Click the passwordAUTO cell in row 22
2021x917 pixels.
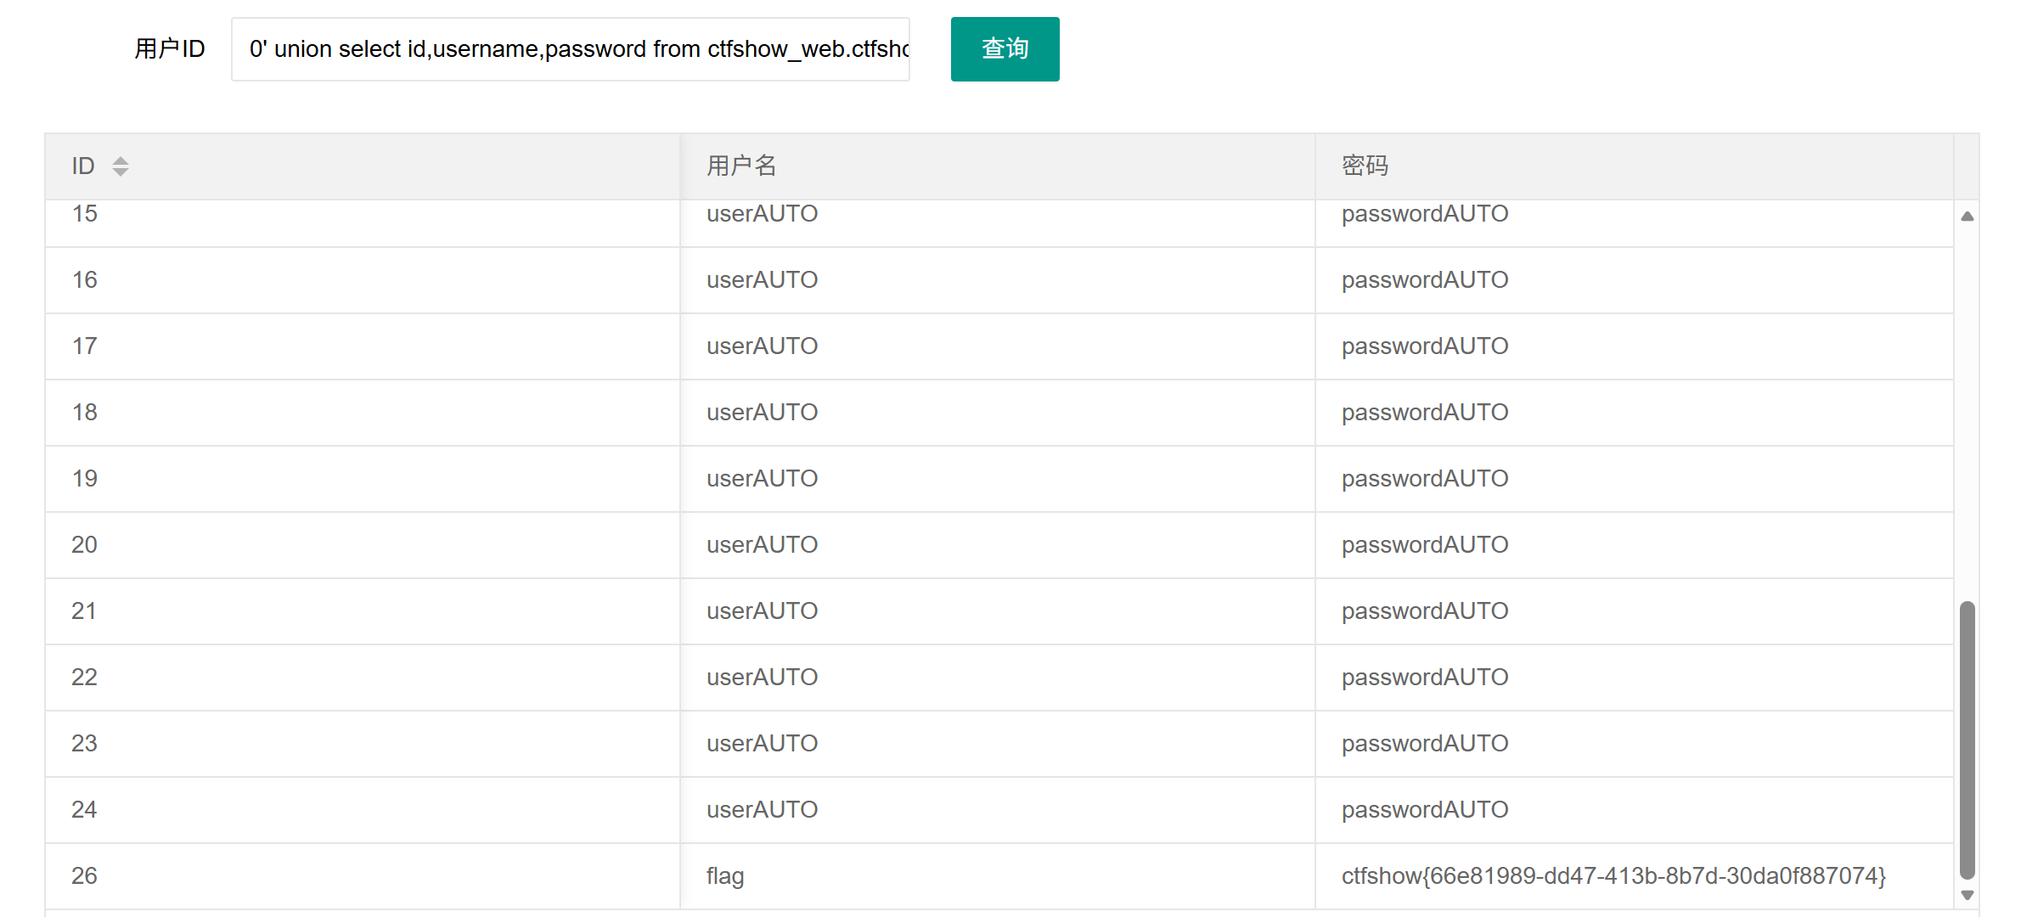[x=1424, y=678]
